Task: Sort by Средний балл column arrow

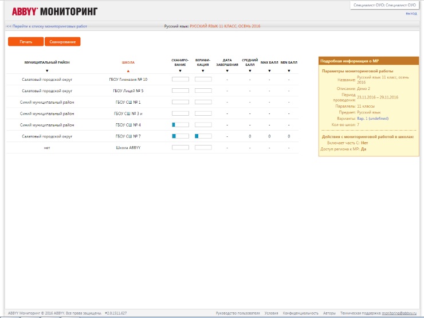Action: point(250,71)
